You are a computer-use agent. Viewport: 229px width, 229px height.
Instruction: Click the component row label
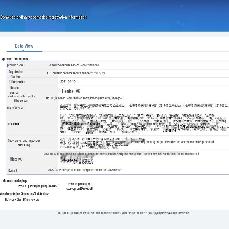13,124
